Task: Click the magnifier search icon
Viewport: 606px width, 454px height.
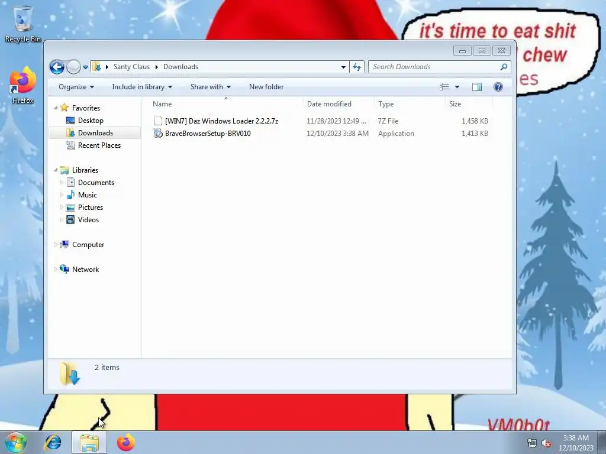Action: pyautogui.click(x=504, y=67)
